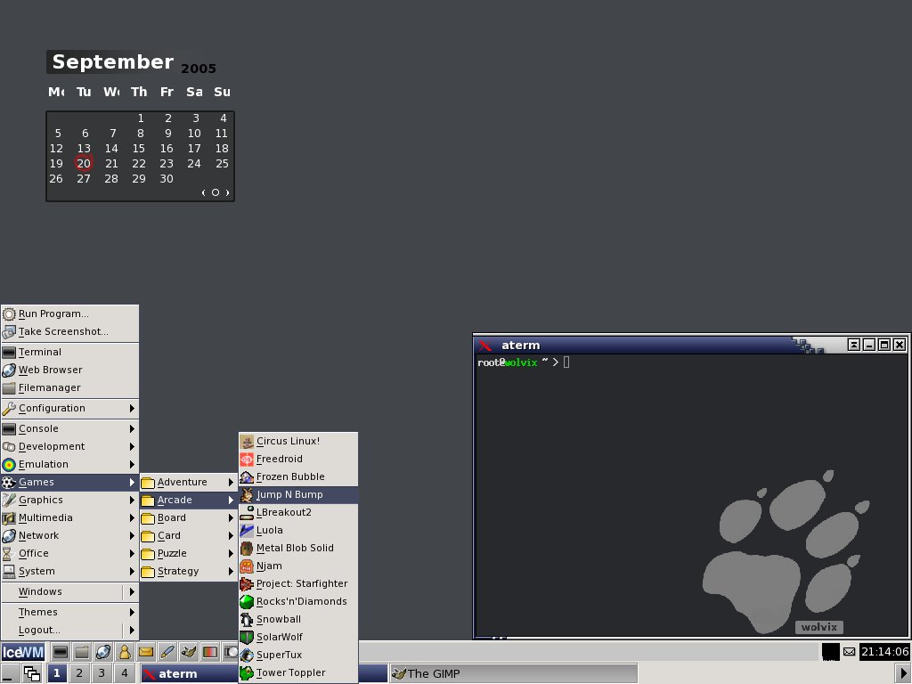The image size is (912, 684).
Task: Expand the Office submenu
Action: [x=69, y=554]
